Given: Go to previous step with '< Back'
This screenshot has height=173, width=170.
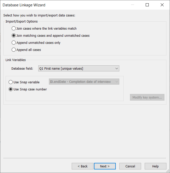Looking at the screenshot, I should [83, 166].
